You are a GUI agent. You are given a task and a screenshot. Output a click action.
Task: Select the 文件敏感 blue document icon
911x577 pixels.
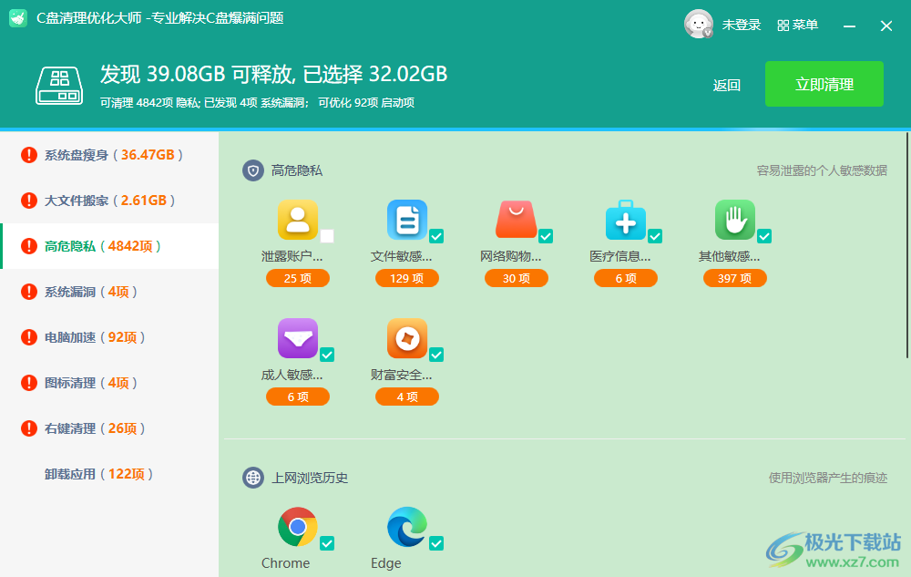[x=406, y=220]
